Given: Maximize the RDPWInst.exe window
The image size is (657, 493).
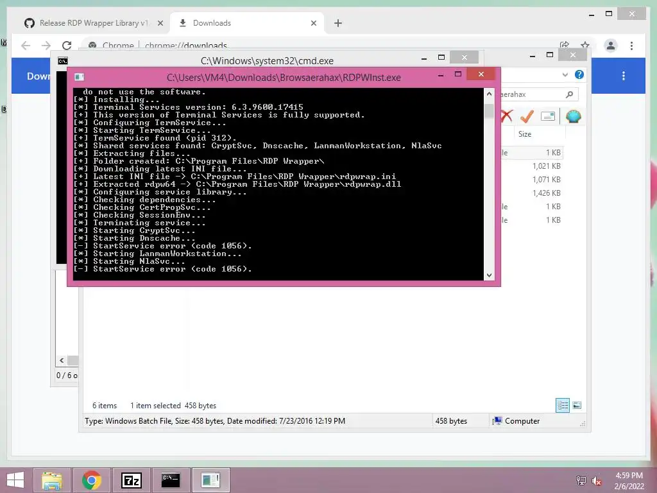Looking at the screenshot, I should tap(458, 74).
